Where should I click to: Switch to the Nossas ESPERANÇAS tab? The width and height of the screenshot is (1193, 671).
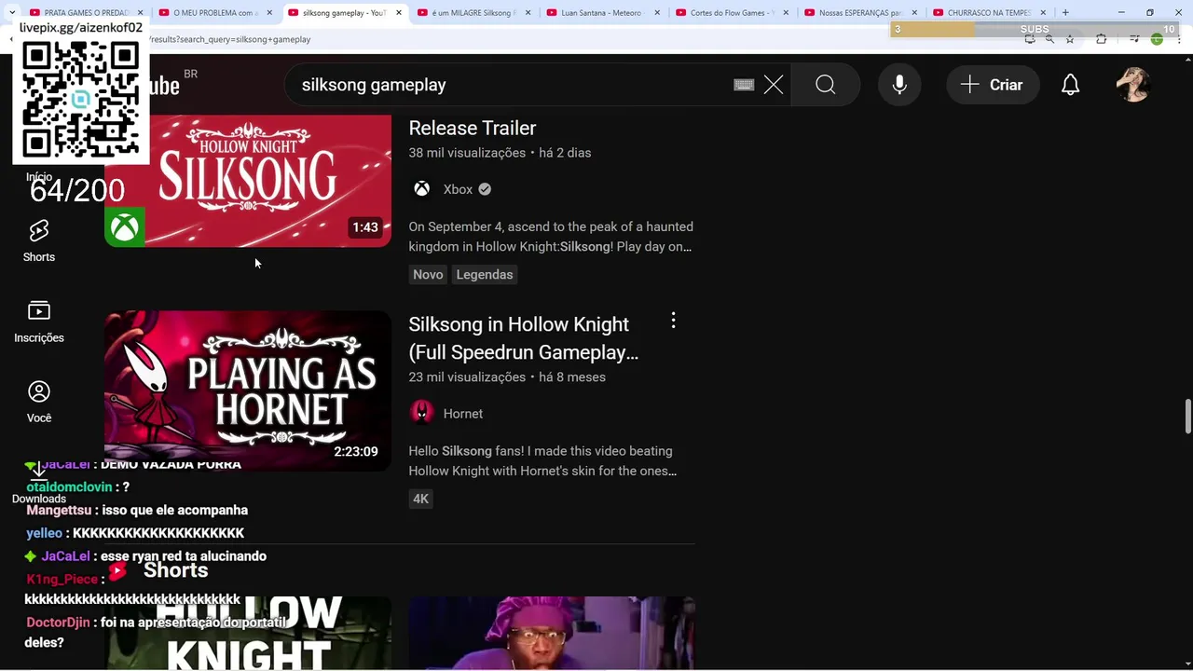pos(858,13)
